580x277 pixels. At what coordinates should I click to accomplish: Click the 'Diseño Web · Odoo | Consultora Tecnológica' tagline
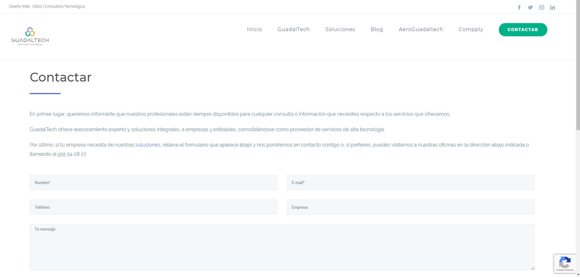coord(47,6)
